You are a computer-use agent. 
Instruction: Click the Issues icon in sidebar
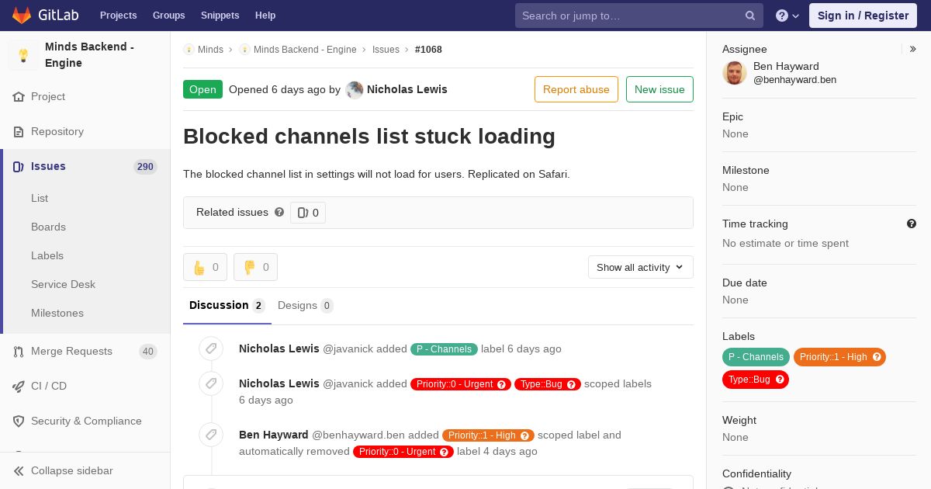pyautogui.click(x=19, y=167)
